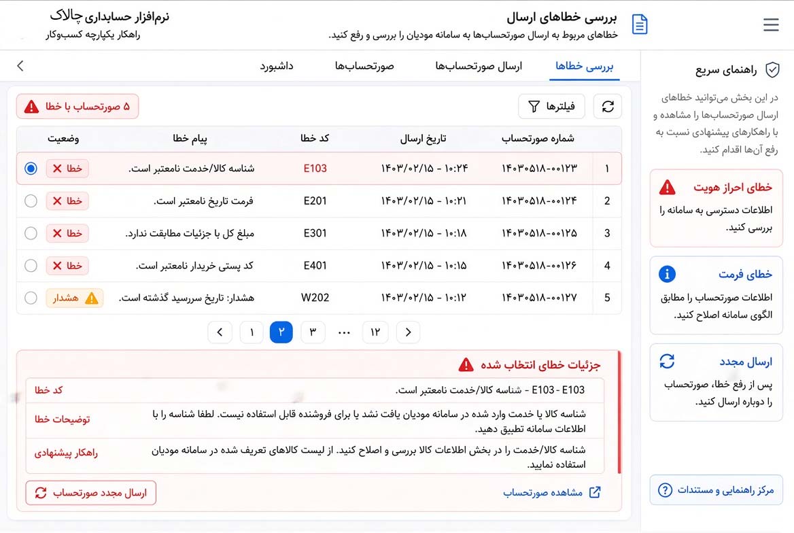
Task: Select the radio button for E103 row
Action: coord(31,169)
